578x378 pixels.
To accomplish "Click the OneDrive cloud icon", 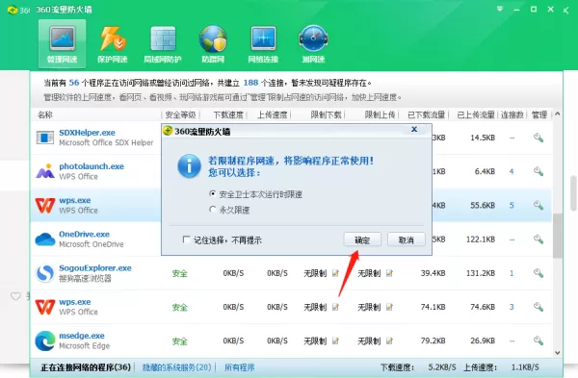I will tap(45, 239).
